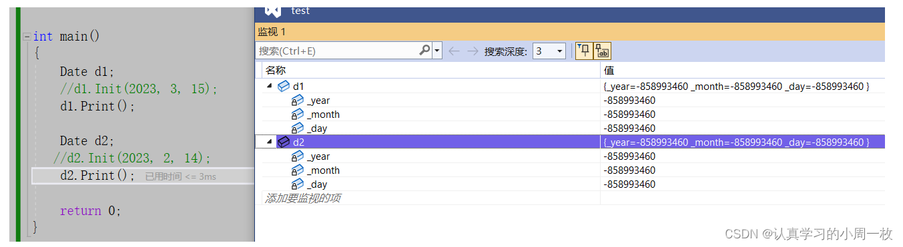Image resolution: width=903 pixels, height=247 pixels.
Task: Select the d2 row name
Action: (x=298, y=142)
